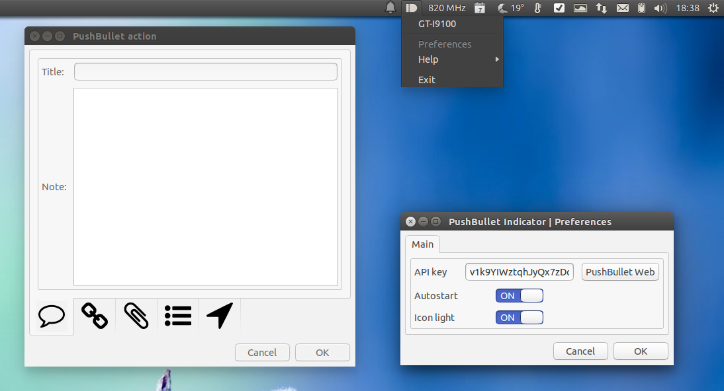Open the checkmark tasks indicator
This screenshot has width=724, height=391.
point(559,8)
